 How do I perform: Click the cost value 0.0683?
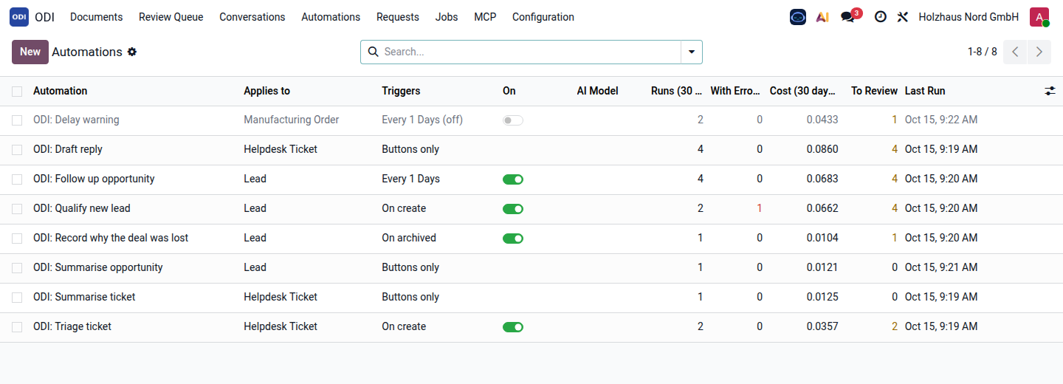pyautogui.click(x=822, y=179)
